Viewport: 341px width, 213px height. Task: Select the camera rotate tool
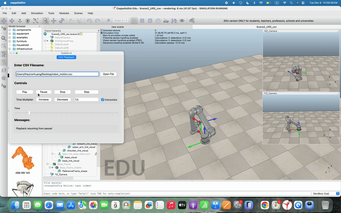(12, 20)
